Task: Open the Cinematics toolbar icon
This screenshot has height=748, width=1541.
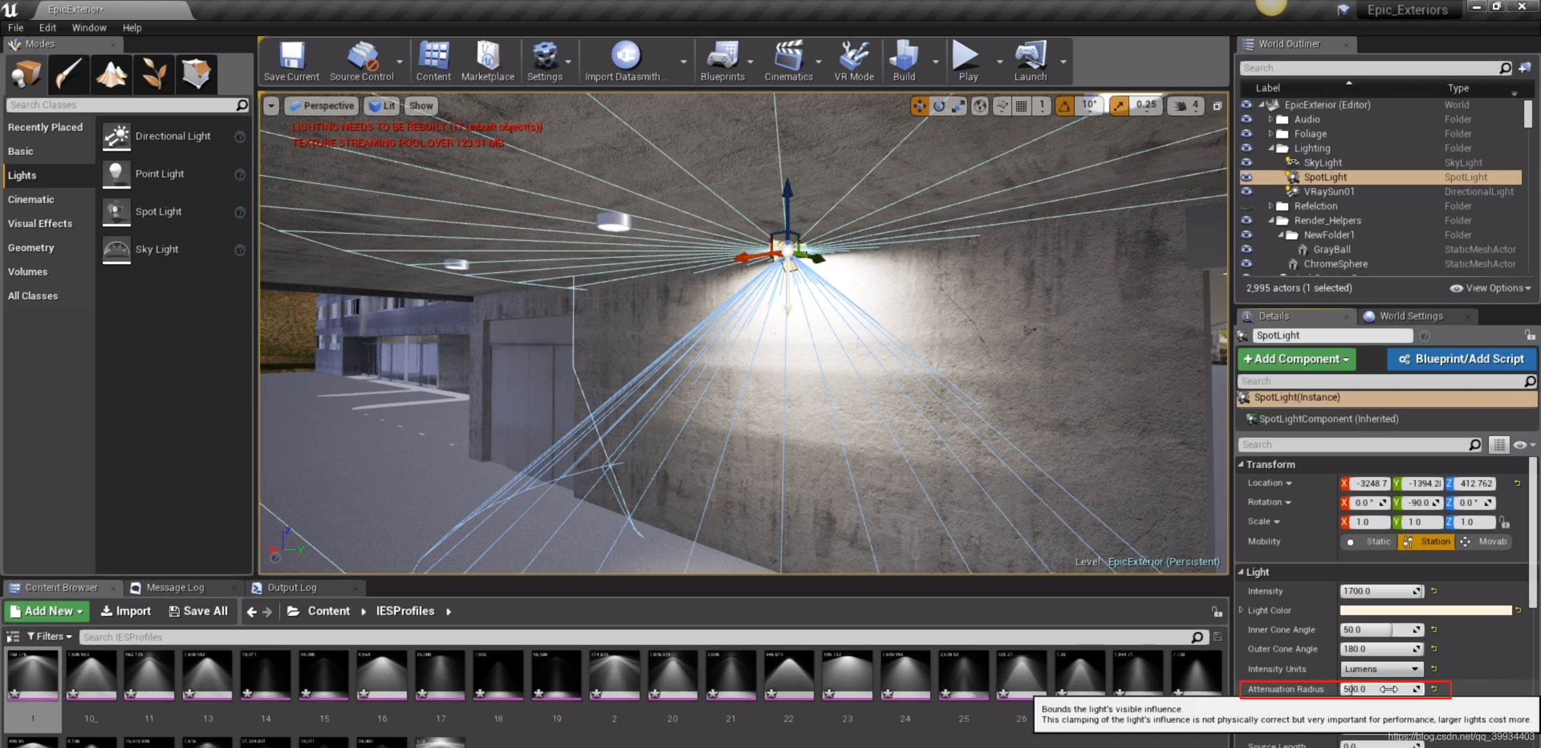Action: click(789, 61)
